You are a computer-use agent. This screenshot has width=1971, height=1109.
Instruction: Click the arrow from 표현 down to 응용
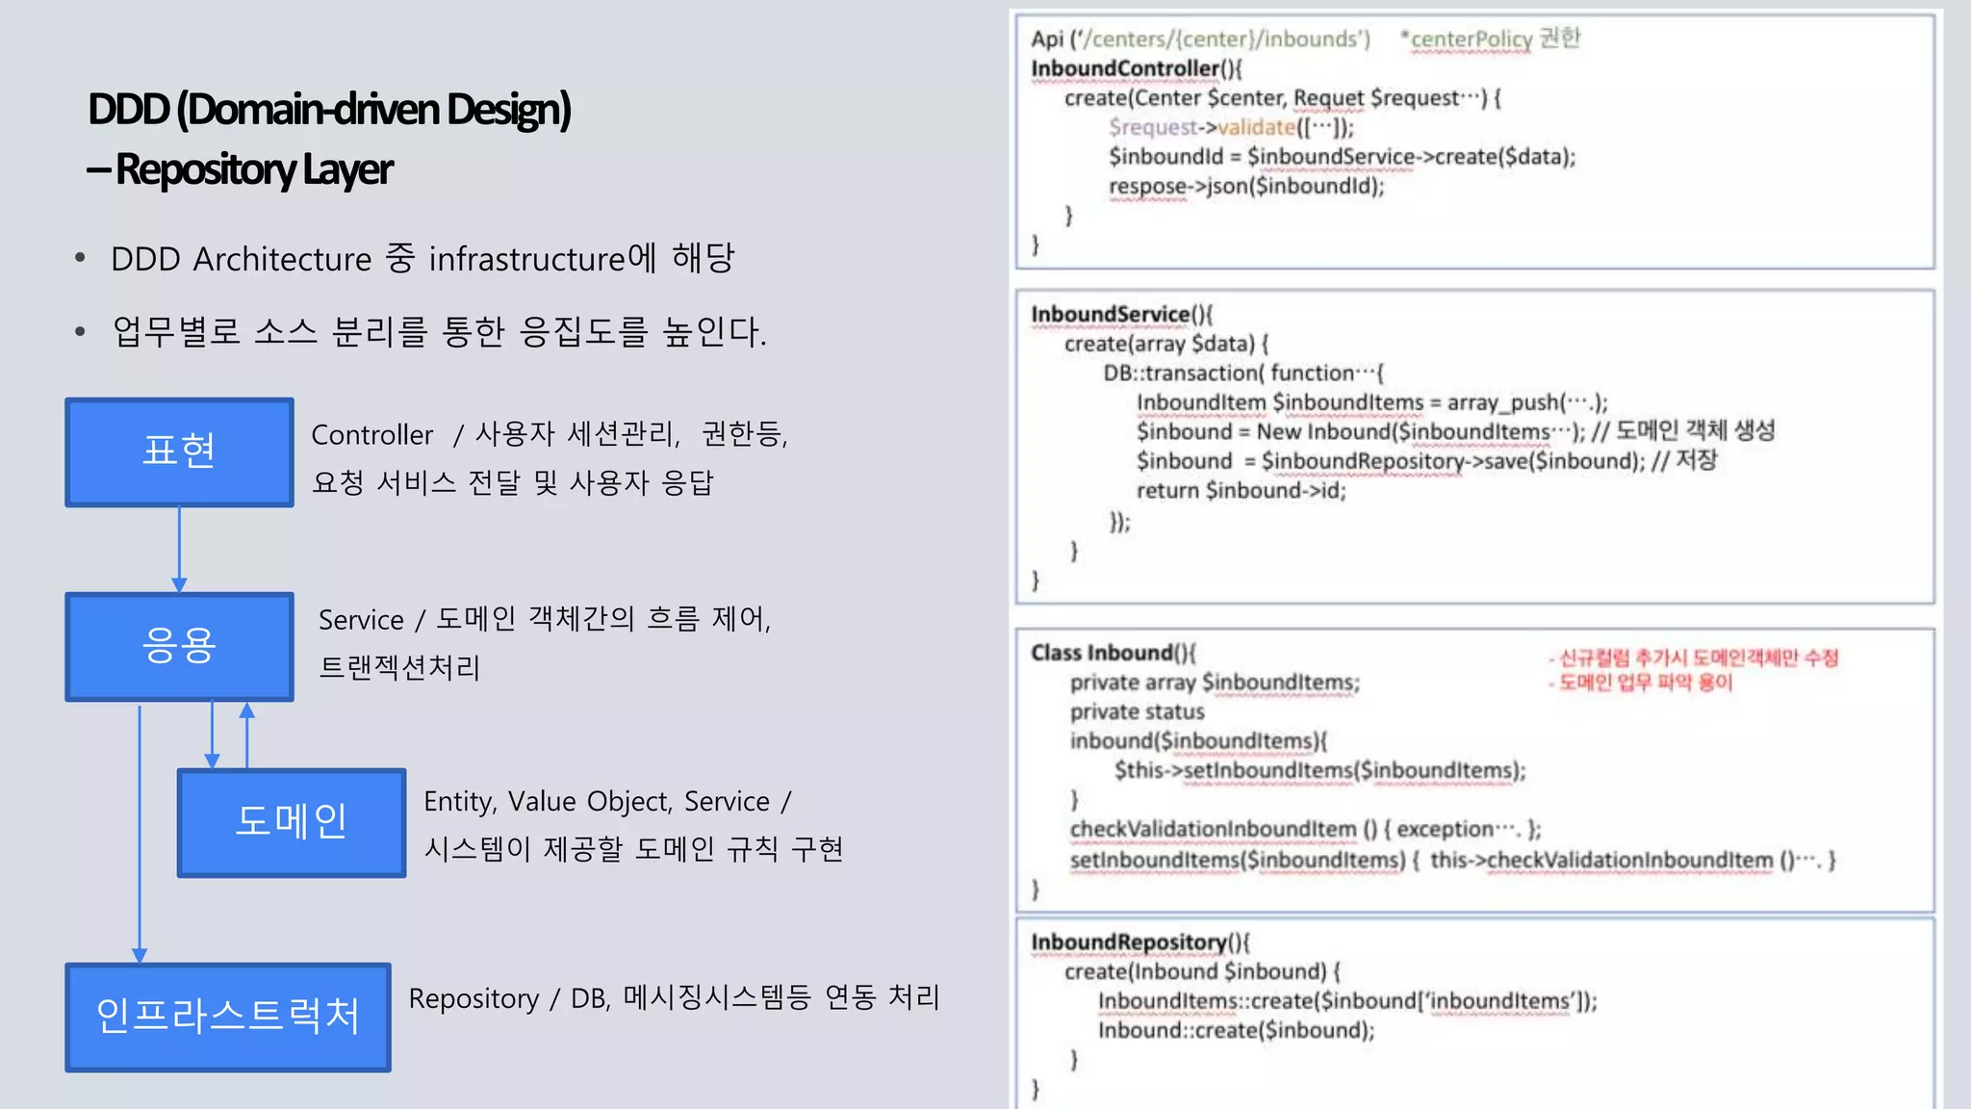(x=179, y=549)
